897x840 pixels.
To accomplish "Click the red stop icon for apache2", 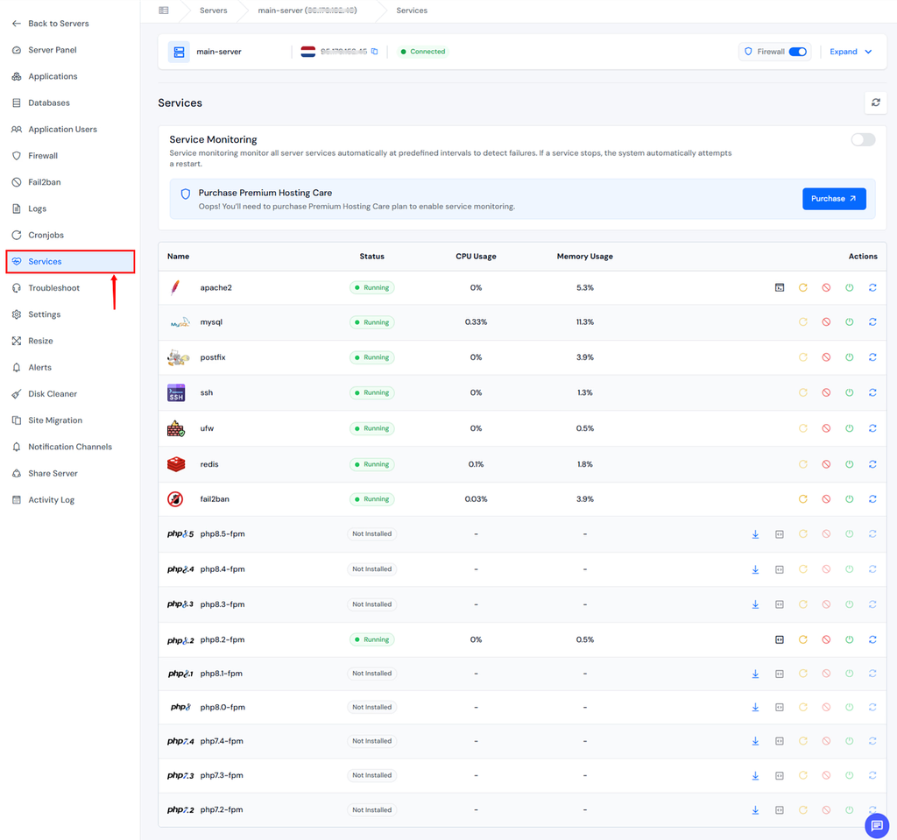I will point(826,288).
